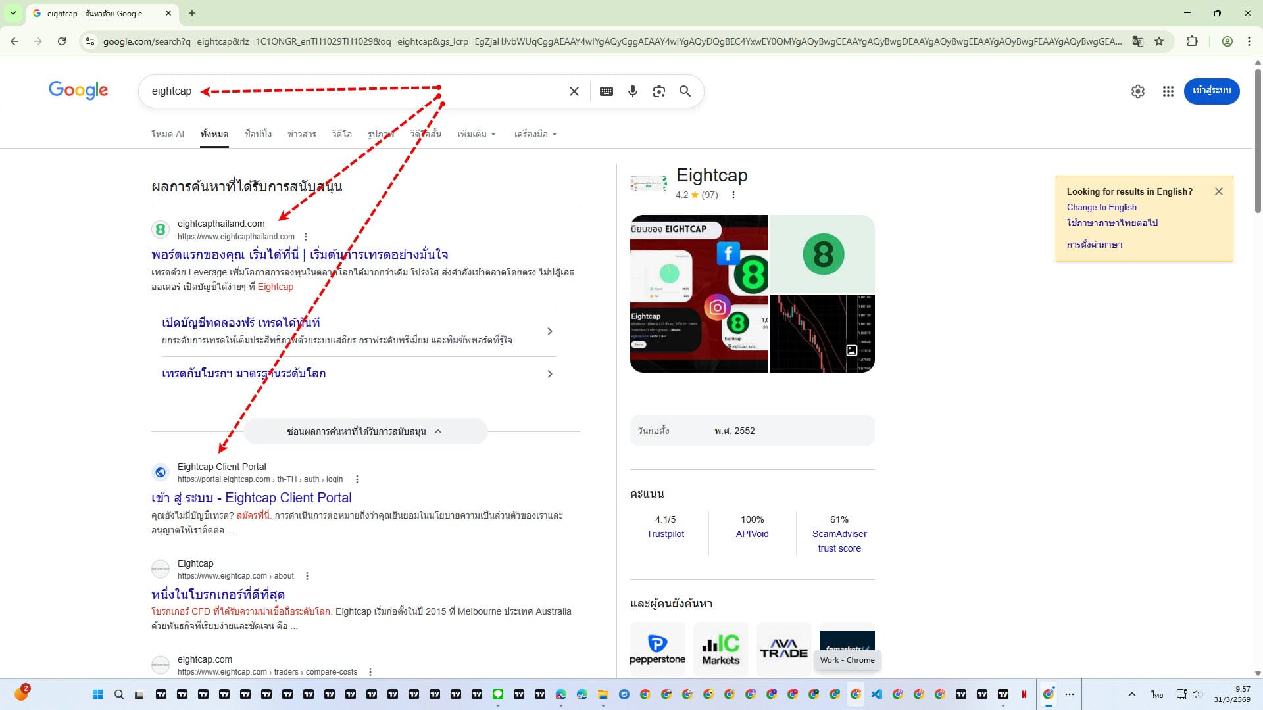
Task: Switch to the ข่าวสาร search tab
Action: point(301,134)
